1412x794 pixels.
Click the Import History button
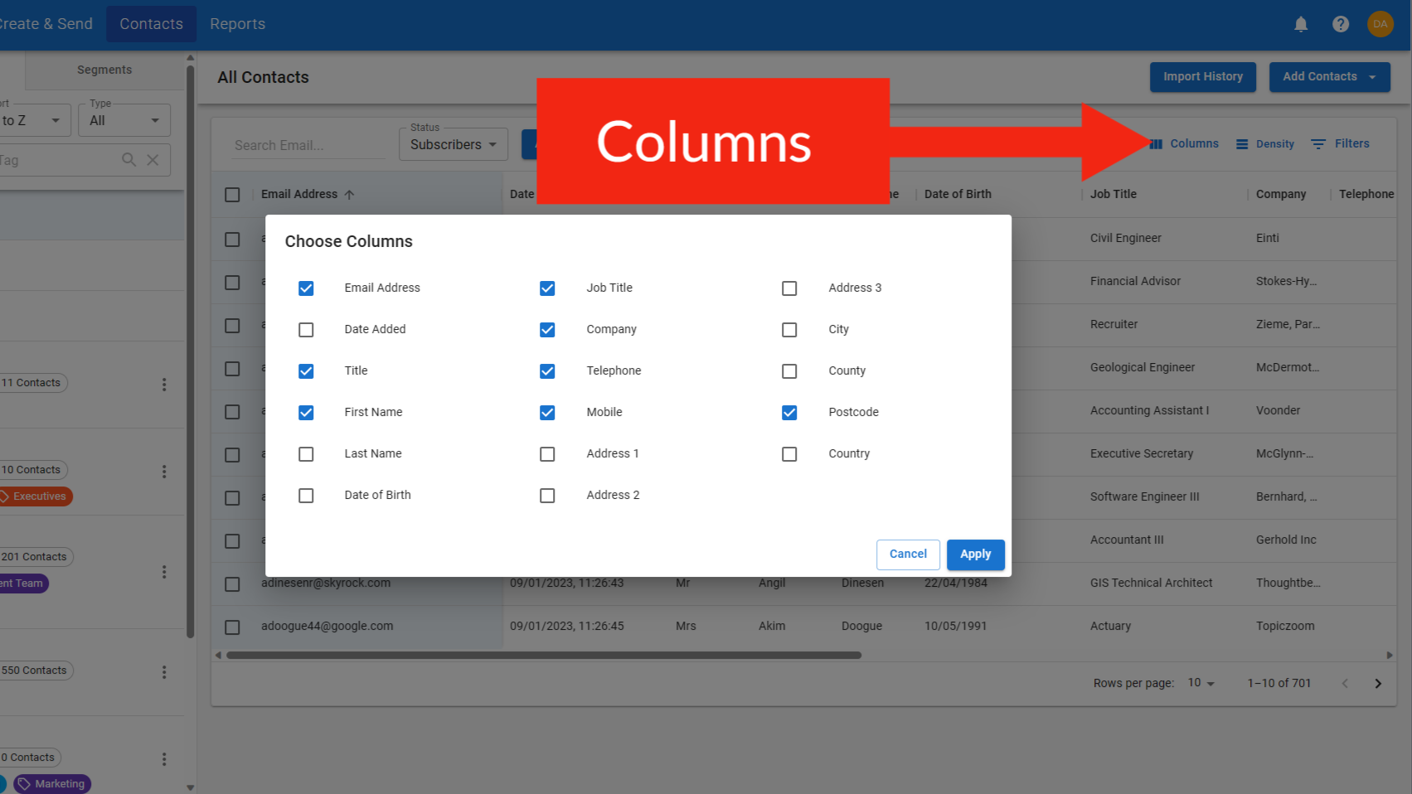1202,77
